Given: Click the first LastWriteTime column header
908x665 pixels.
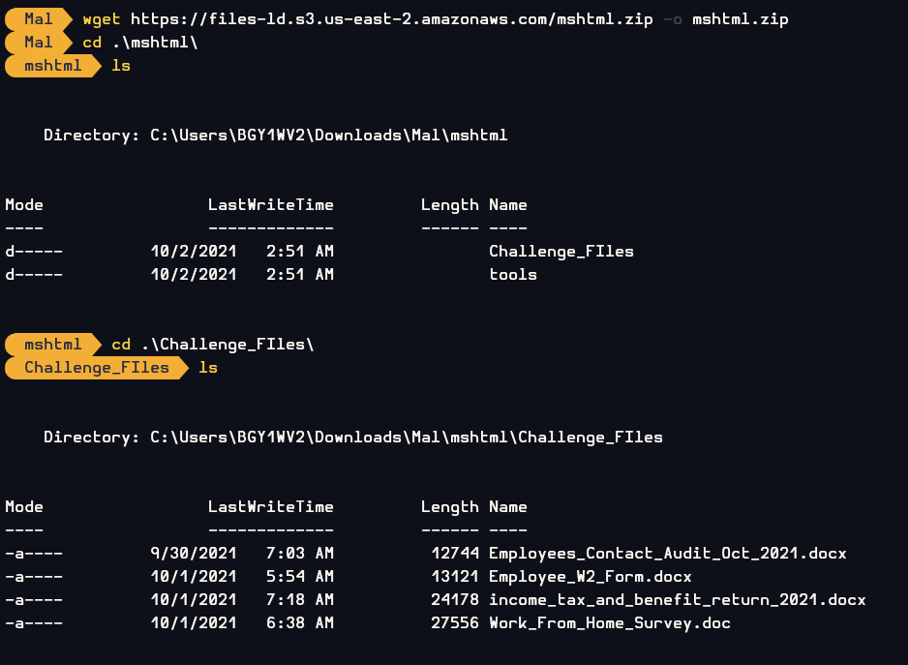Looking at the screenshot, I should coord(270,205).
